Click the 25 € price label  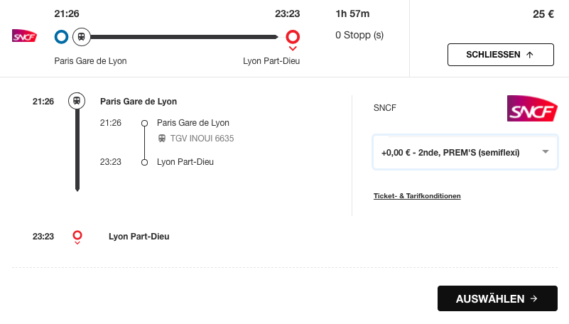pos(543,14)
